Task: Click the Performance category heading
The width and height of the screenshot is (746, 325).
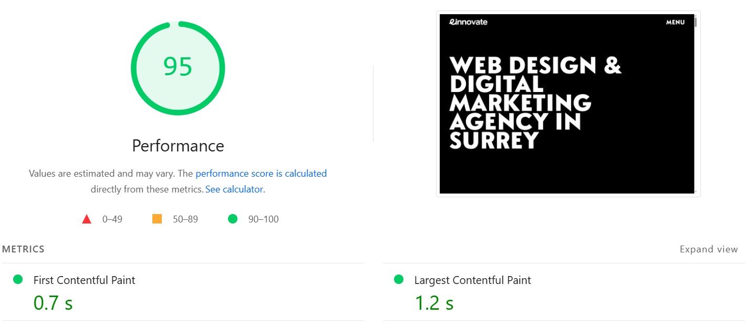Action: (x=178, y=146)
